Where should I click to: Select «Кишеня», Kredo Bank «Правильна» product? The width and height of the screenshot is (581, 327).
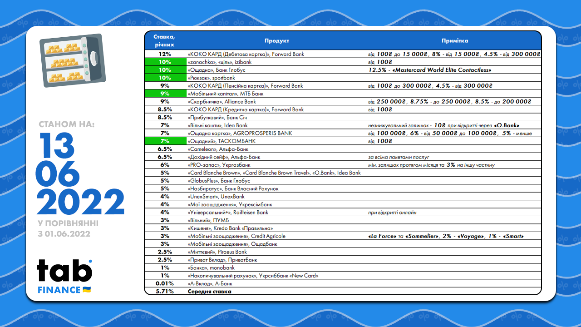(x=230, y=228)
